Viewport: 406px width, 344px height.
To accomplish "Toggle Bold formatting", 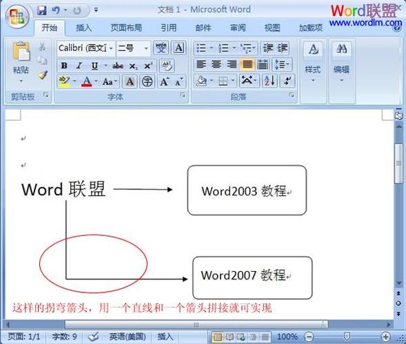I will click(x=64, y=65).
